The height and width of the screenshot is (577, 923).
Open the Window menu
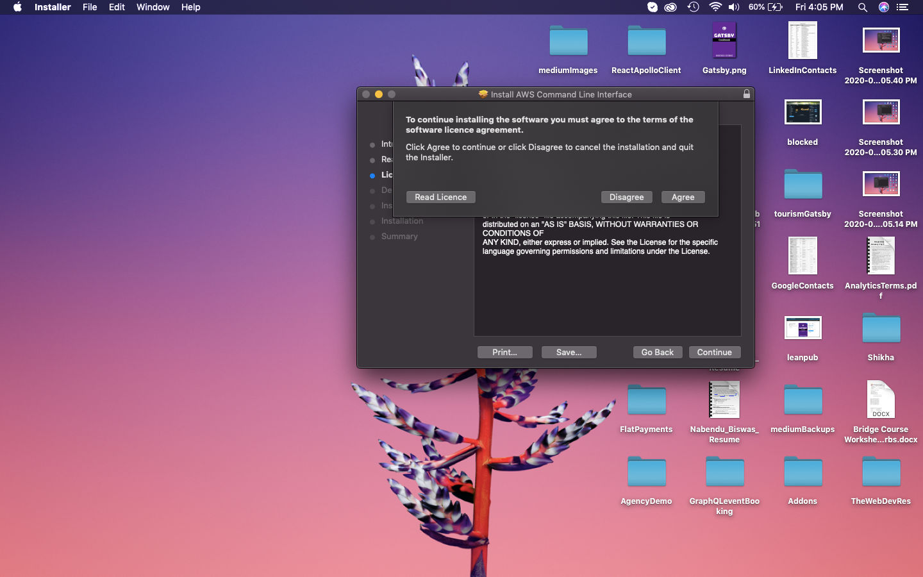[153, 7]
